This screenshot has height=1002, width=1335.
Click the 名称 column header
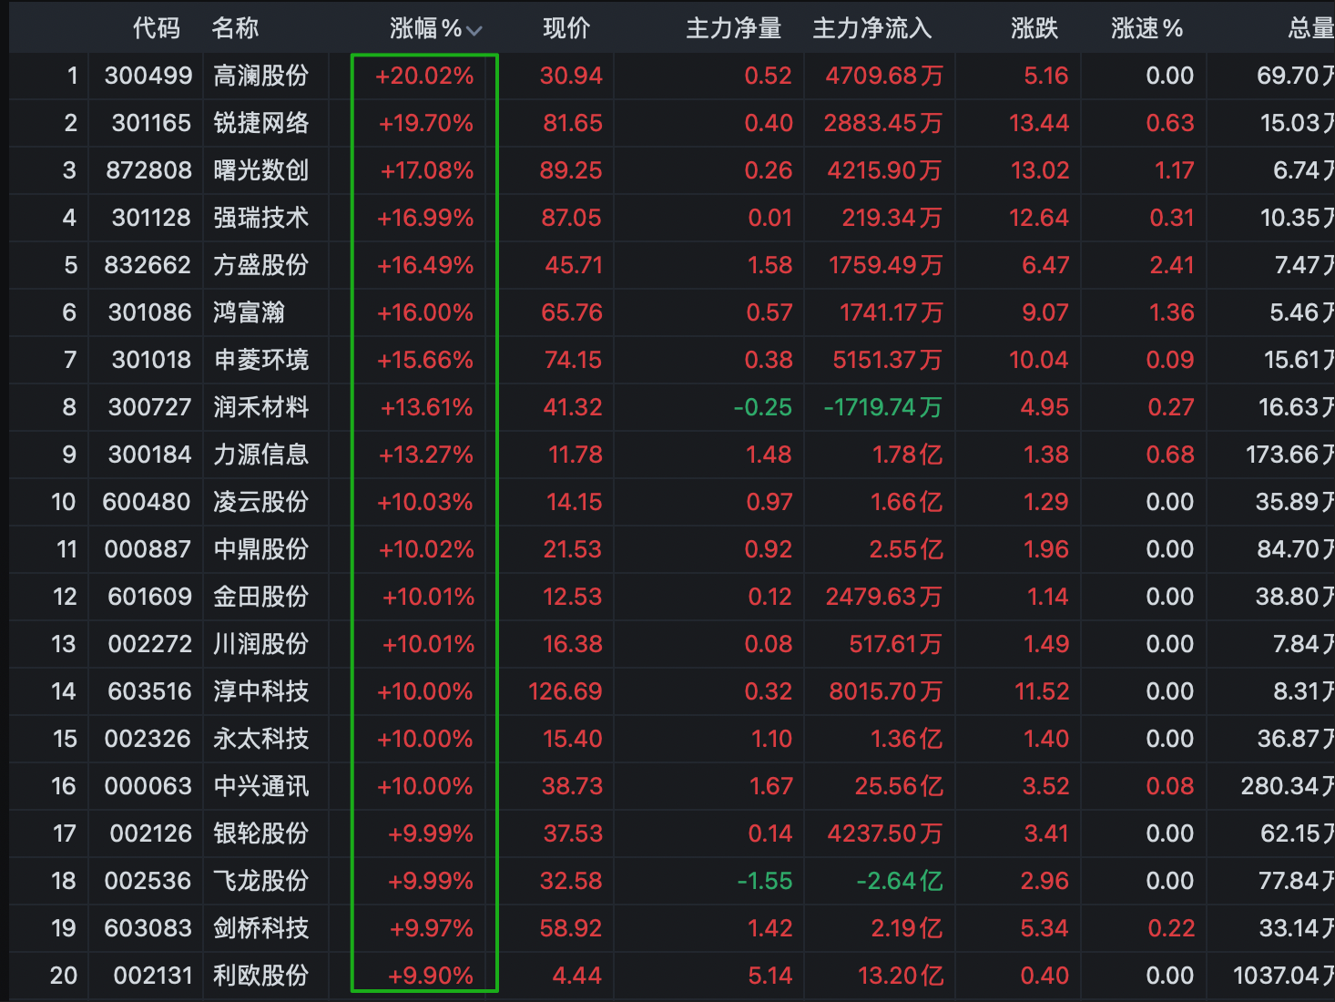click(235, 28)
